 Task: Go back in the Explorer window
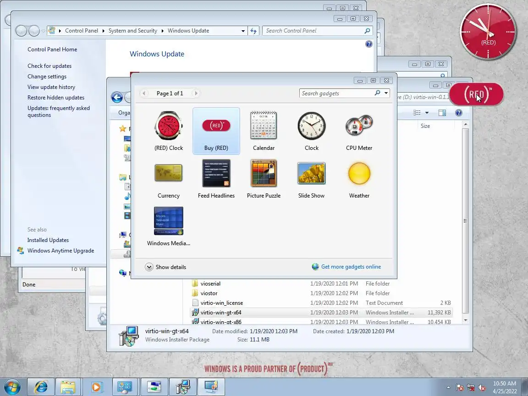tap(117, 97)
